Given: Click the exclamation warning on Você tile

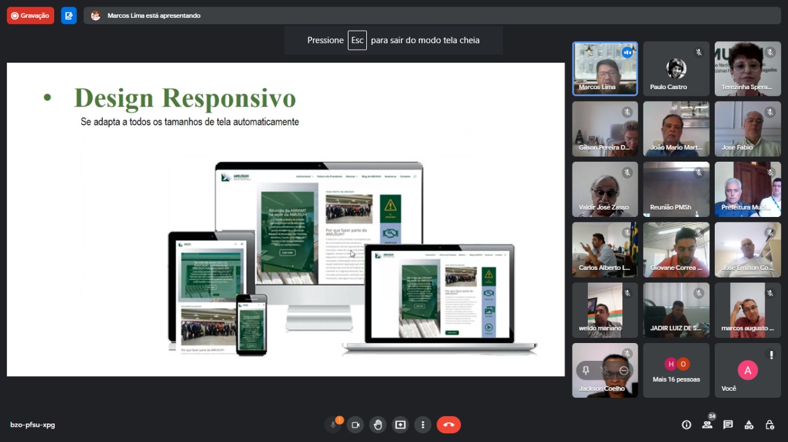Looking at the screenshot, I should [771, 355].
